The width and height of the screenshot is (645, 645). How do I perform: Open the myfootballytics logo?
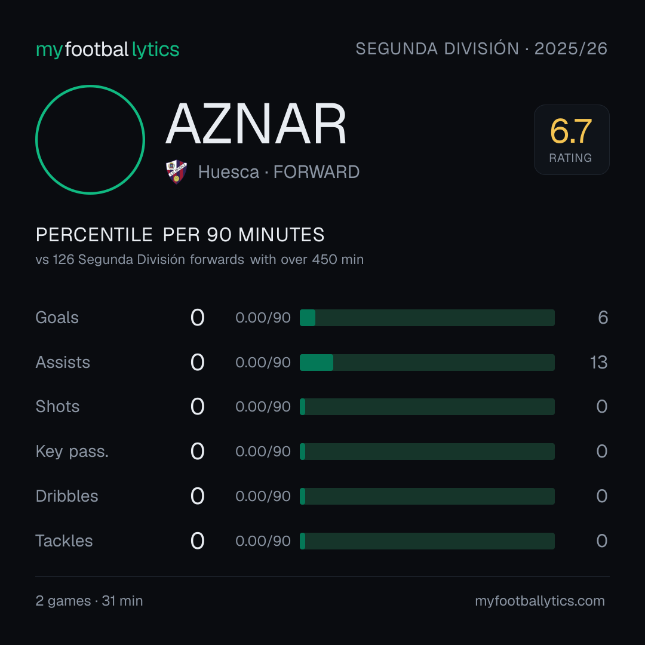click(107, 50)
